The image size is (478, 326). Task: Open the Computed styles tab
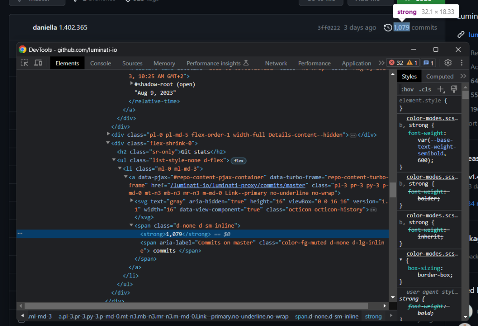tap(440, 76)
